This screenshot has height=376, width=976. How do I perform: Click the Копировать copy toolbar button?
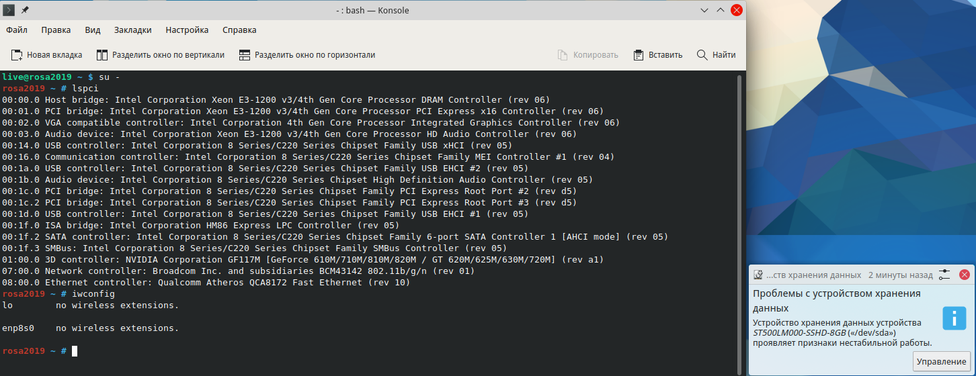(x=587, y=55)
